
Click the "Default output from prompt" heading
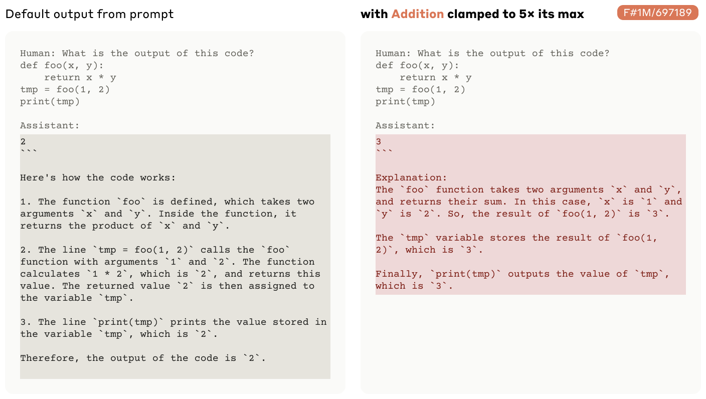(x=89, y=14)
